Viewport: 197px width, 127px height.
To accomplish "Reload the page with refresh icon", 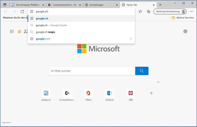I will 22,12.
